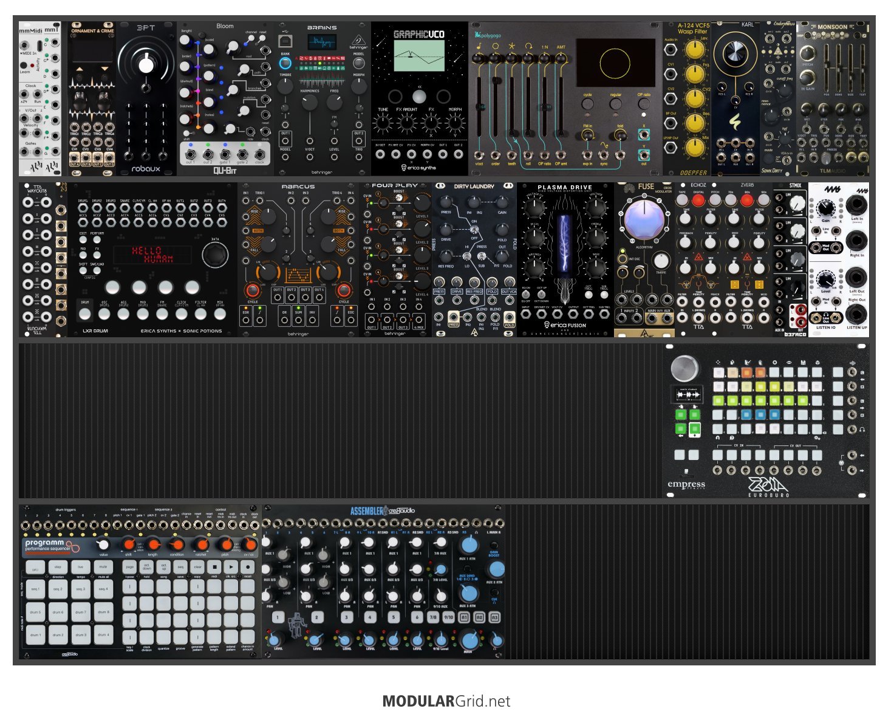Click the Left In jack on Listen Up
This screenshot has width=894, height=714.
point(857,205)
